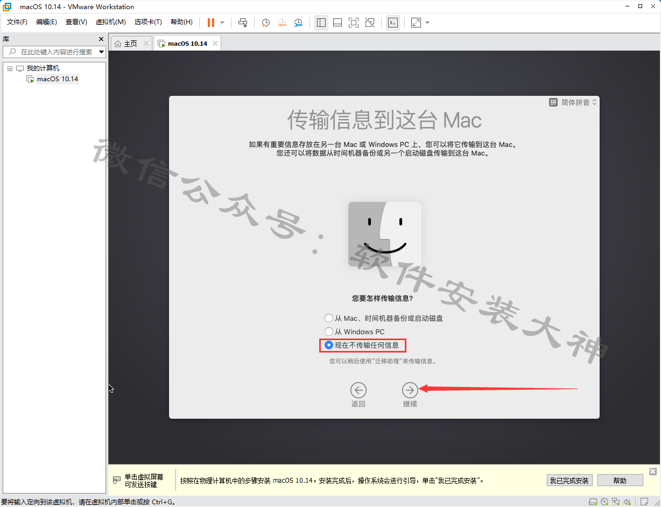The image size is (661, 507).
Task: Show the console view
Action: (393, 23)
